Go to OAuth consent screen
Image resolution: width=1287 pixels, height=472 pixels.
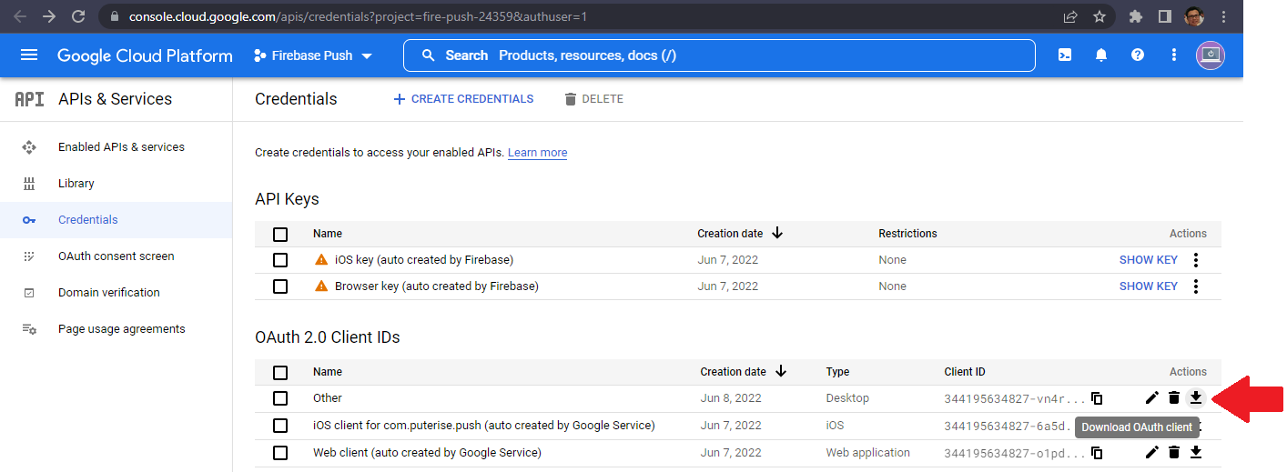click(x=116, y=256)
